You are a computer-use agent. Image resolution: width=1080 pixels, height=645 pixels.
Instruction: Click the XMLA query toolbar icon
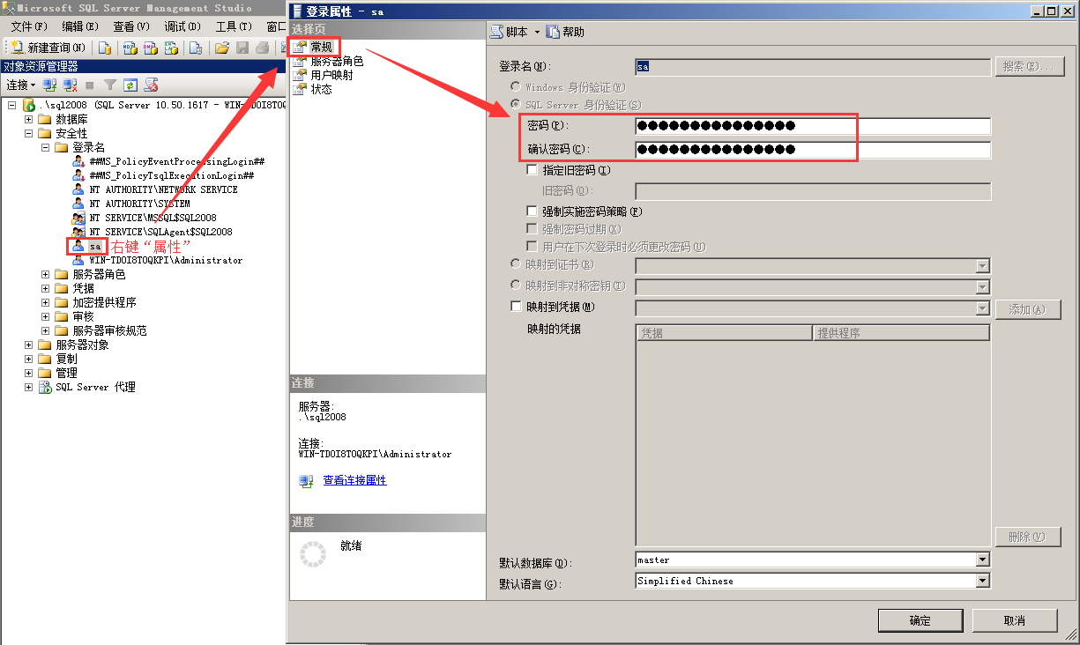click(172, 48)
